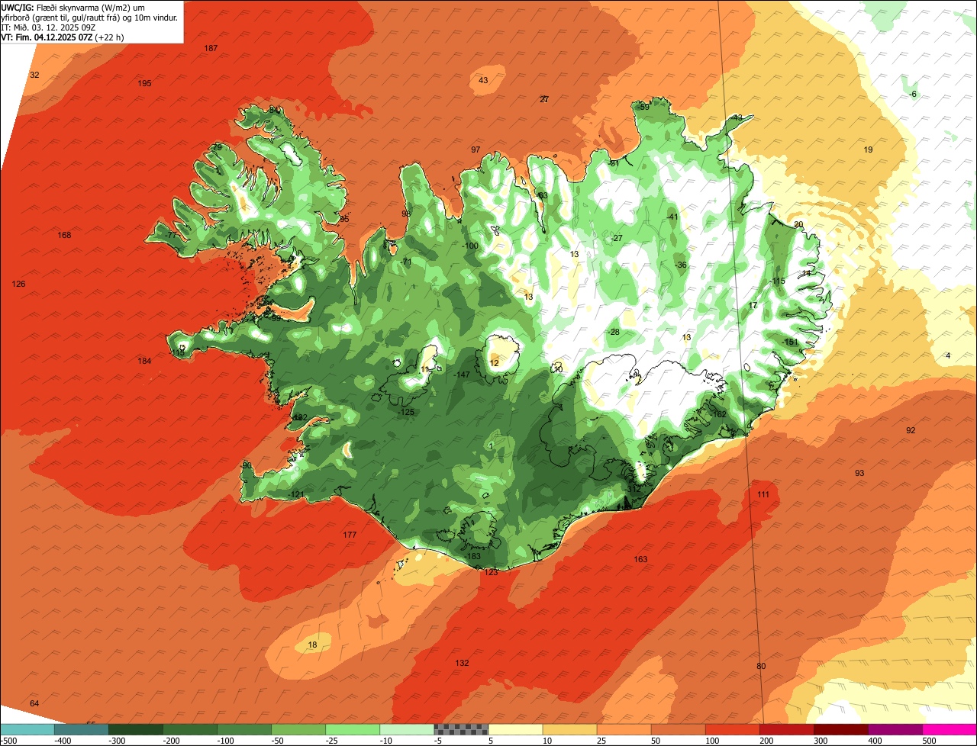This screenshot has width=977, height=746.
Task: Click the map value '195'
Action: coord(144,83)
